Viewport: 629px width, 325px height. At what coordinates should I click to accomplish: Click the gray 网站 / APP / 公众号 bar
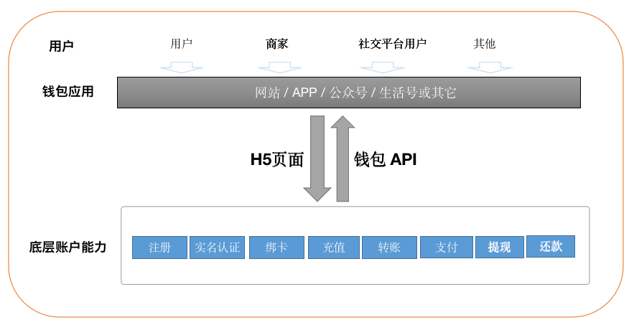[x=348, y=93]
